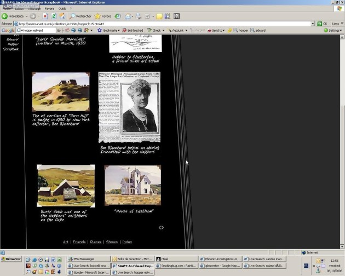
Task: Open the Outils menu
Action: point(62,9)
